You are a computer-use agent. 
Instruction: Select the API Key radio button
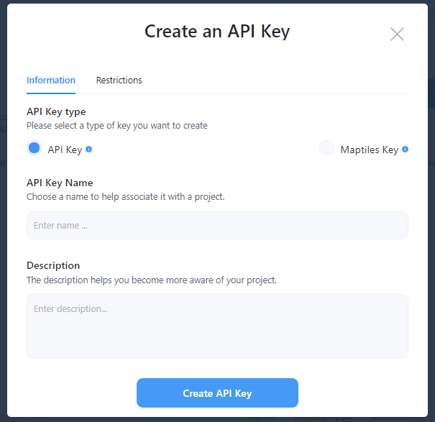(34, 148)
